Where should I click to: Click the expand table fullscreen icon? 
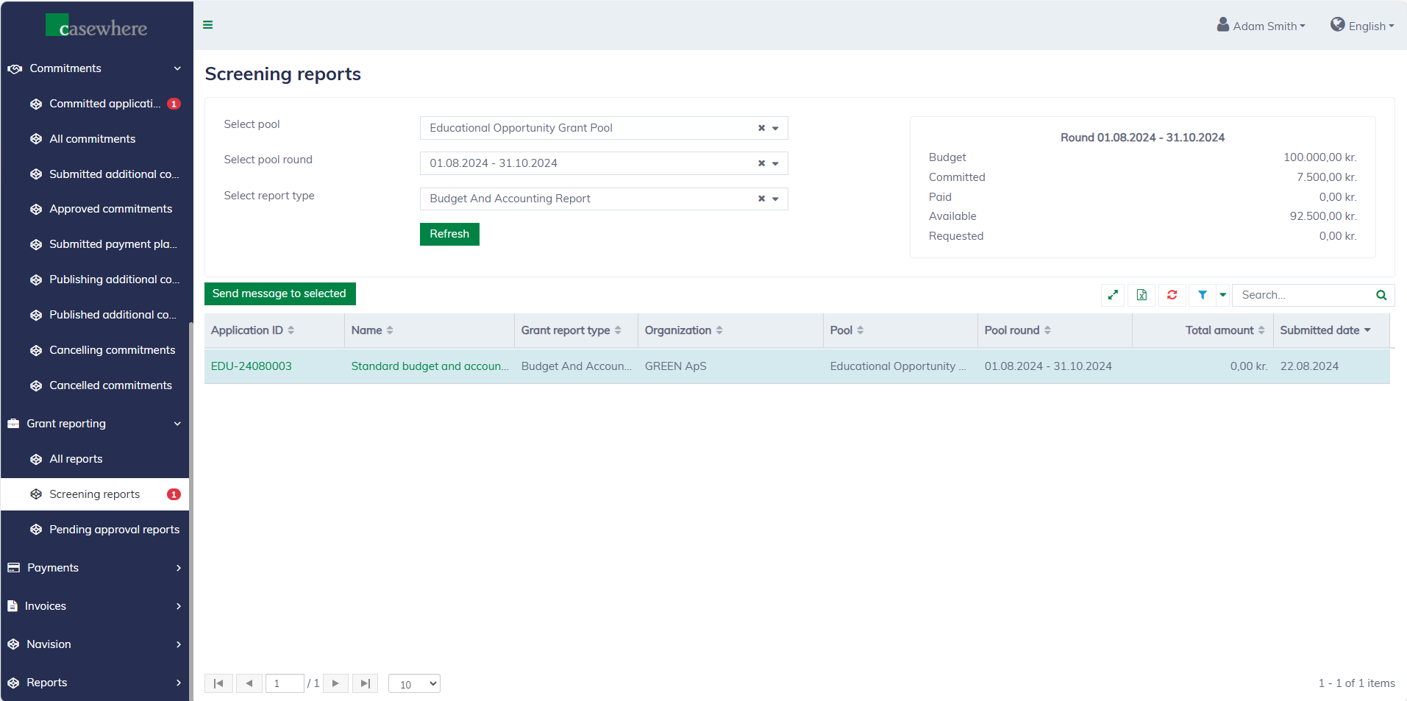[x=1113, y=295]
